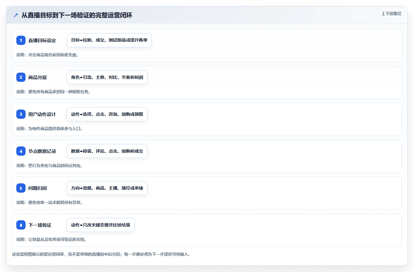Image resolution: width=414 pixels, height=272 pixels.
Task: Select the chip 目标=拉新、成交、测试新品或提升客单
Action: point(109,40)
